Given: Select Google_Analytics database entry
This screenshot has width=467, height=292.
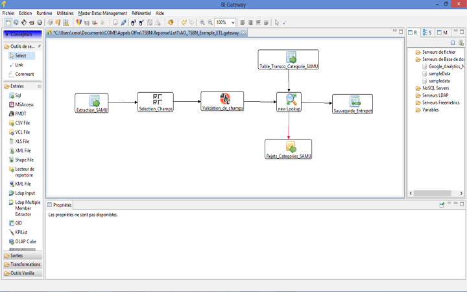Looking at the screenshot, I should click(444, 66).
